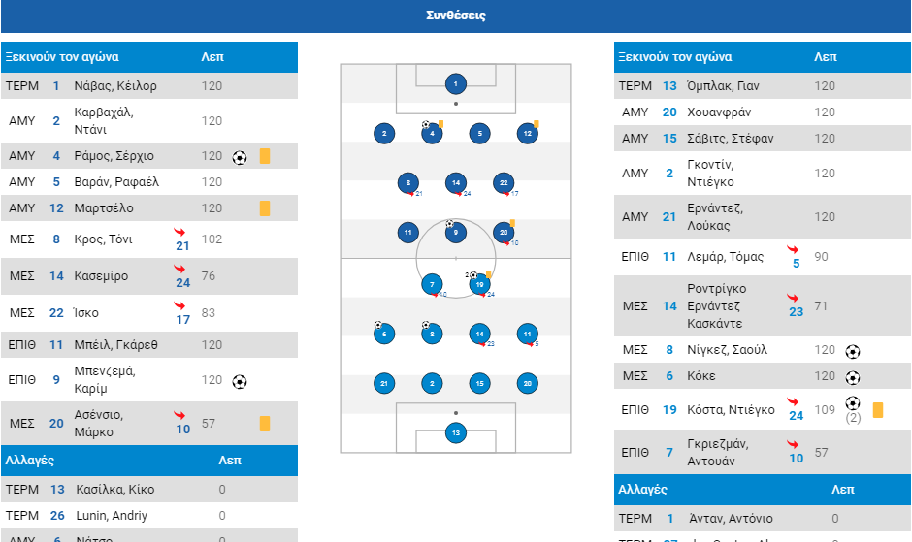The image size is (912, 542).
Task: Click player marker 19 on the pitch diagram
Action: point(479,284)
